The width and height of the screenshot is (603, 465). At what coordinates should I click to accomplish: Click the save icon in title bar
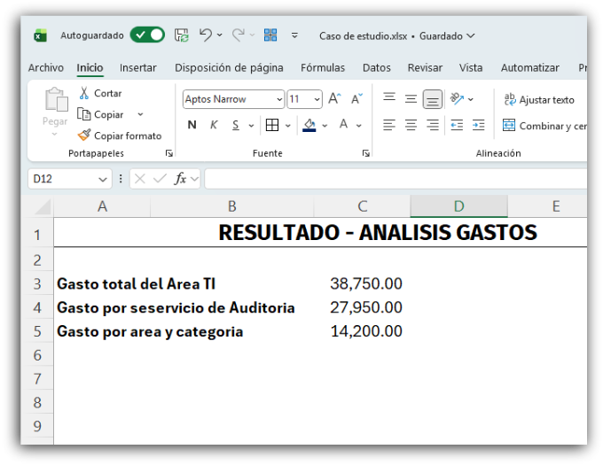coord(181,35)
